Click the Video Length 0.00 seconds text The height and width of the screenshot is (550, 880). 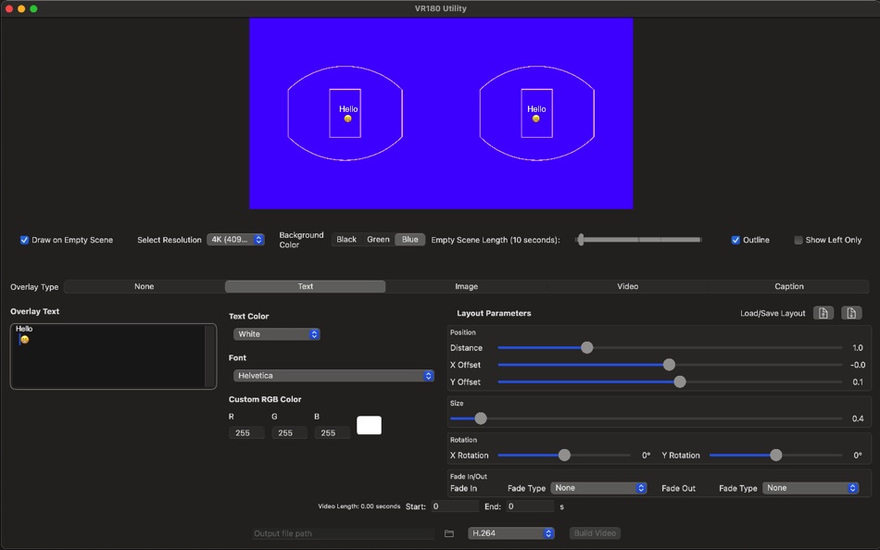click(x=359, y=506)
